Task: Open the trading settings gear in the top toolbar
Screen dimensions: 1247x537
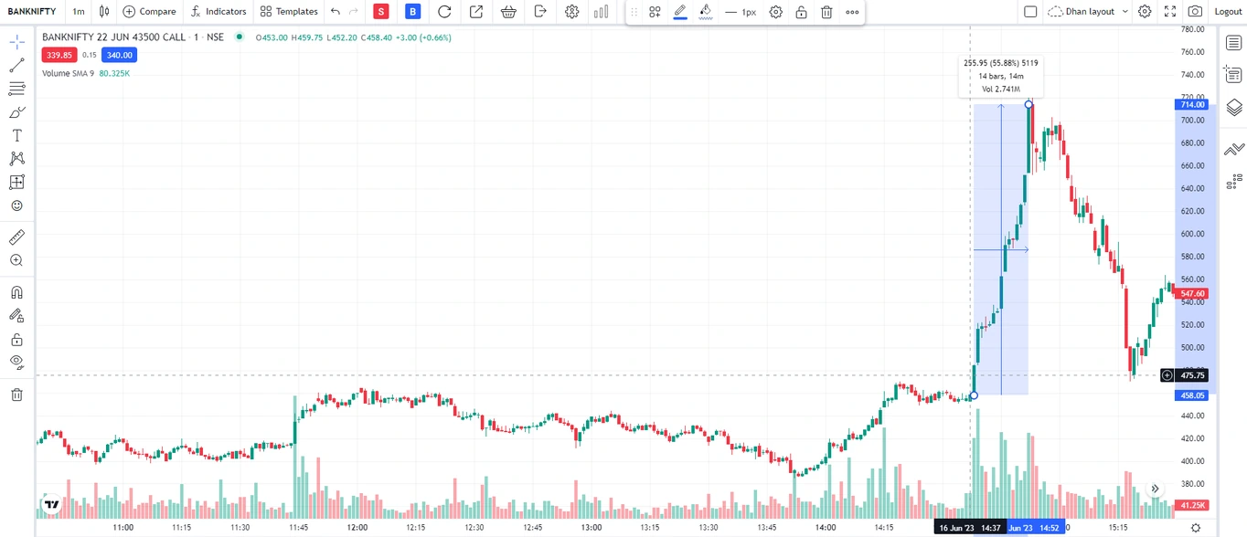Action: 572,12
